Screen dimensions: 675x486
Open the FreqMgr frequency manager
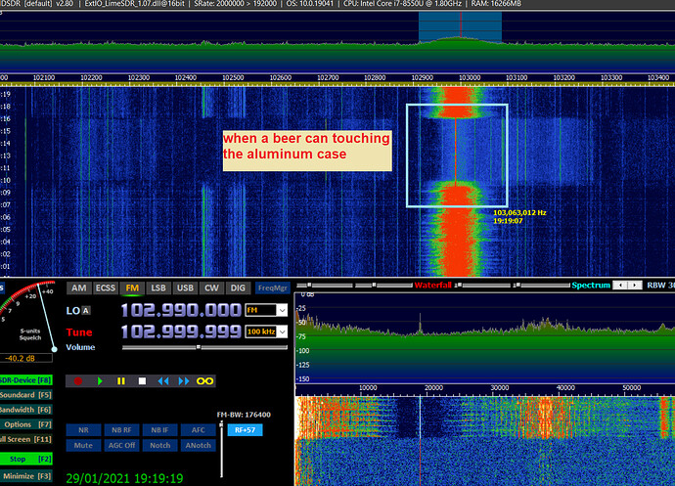(273, 288)
